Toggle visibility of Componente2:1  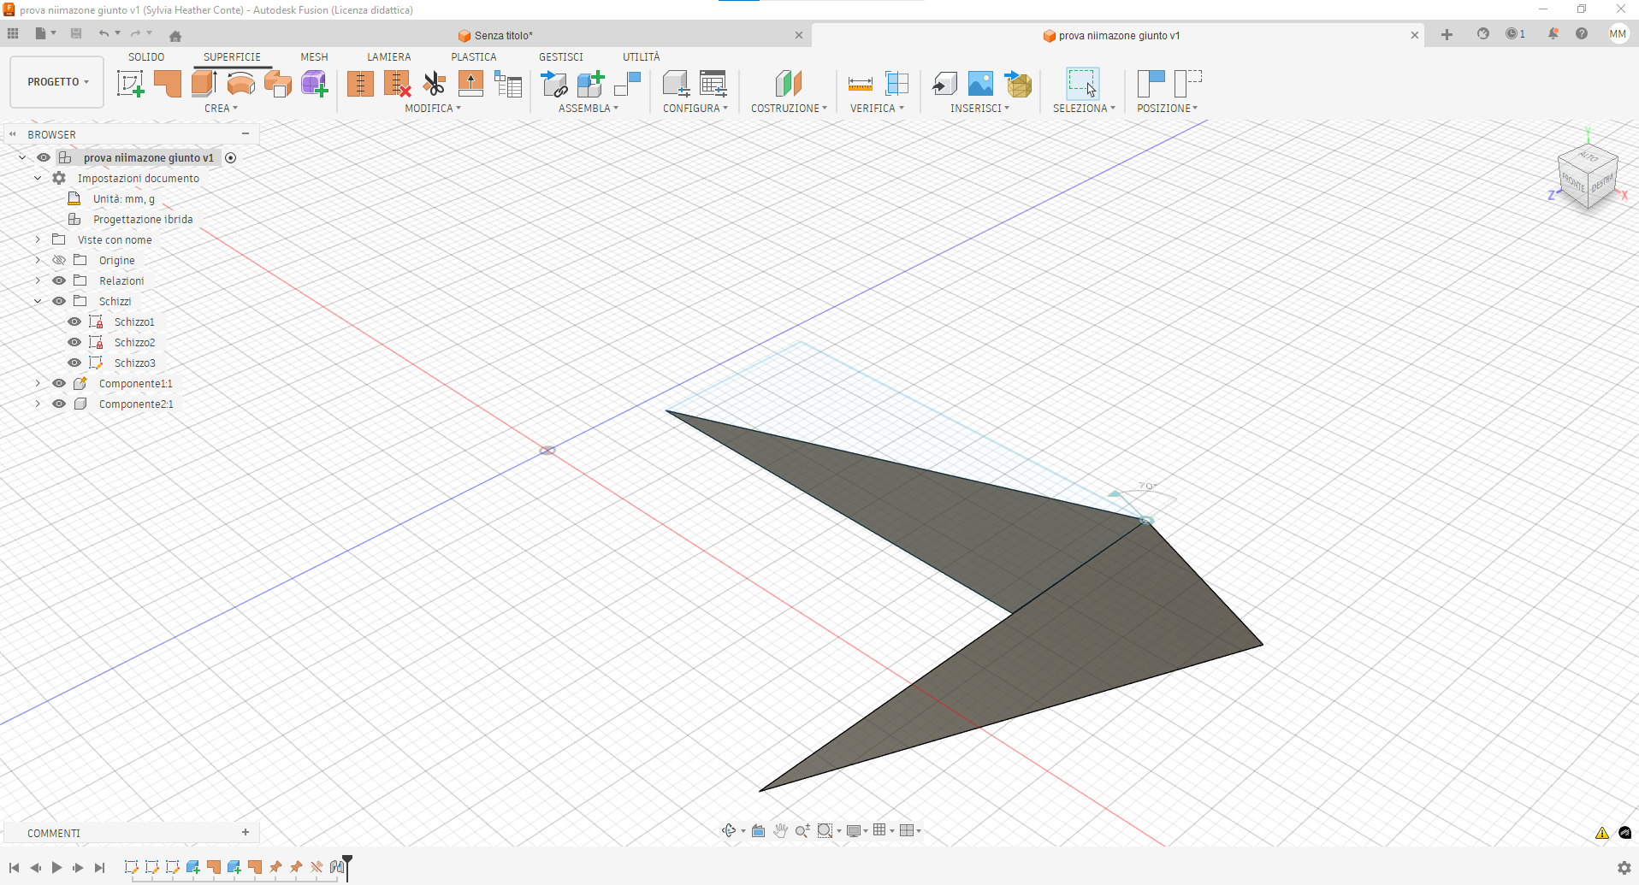tap(59, 404)
